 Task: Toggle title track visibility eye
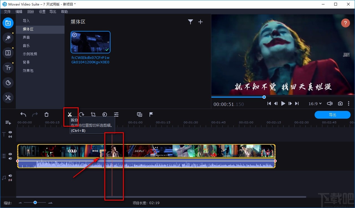[10, 132]
